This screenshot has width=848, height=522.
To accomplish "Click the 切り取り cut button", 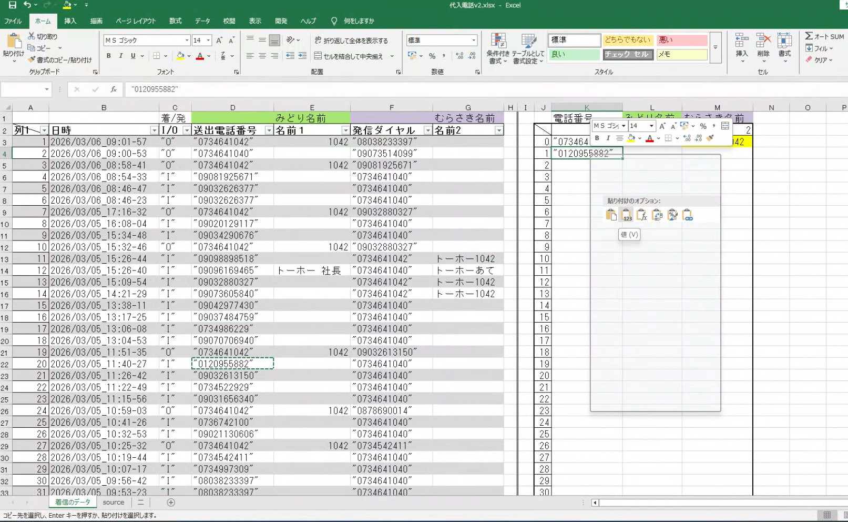I will pos(43,36).
